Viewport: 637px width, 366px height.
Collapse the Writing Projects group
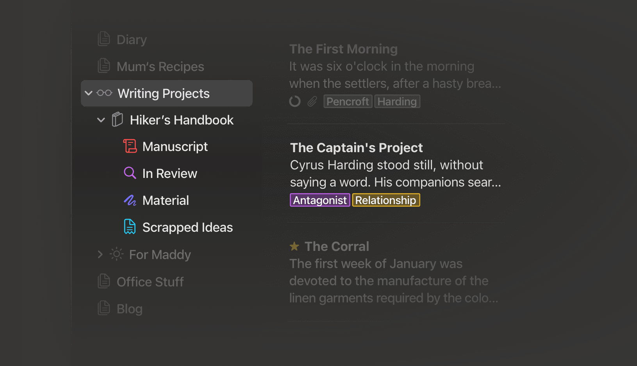89,93
